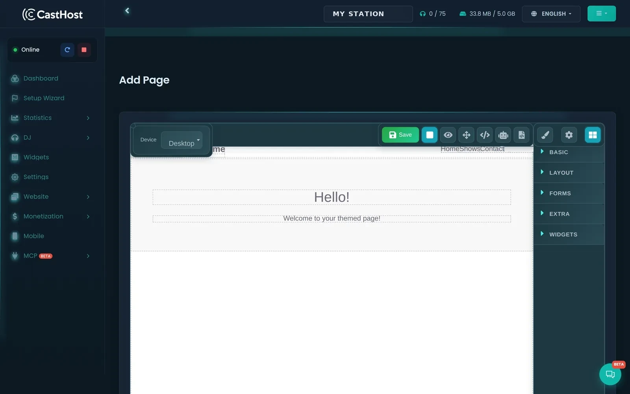
Task: Click the Home link in the canvas header
Action: point(450,149)
